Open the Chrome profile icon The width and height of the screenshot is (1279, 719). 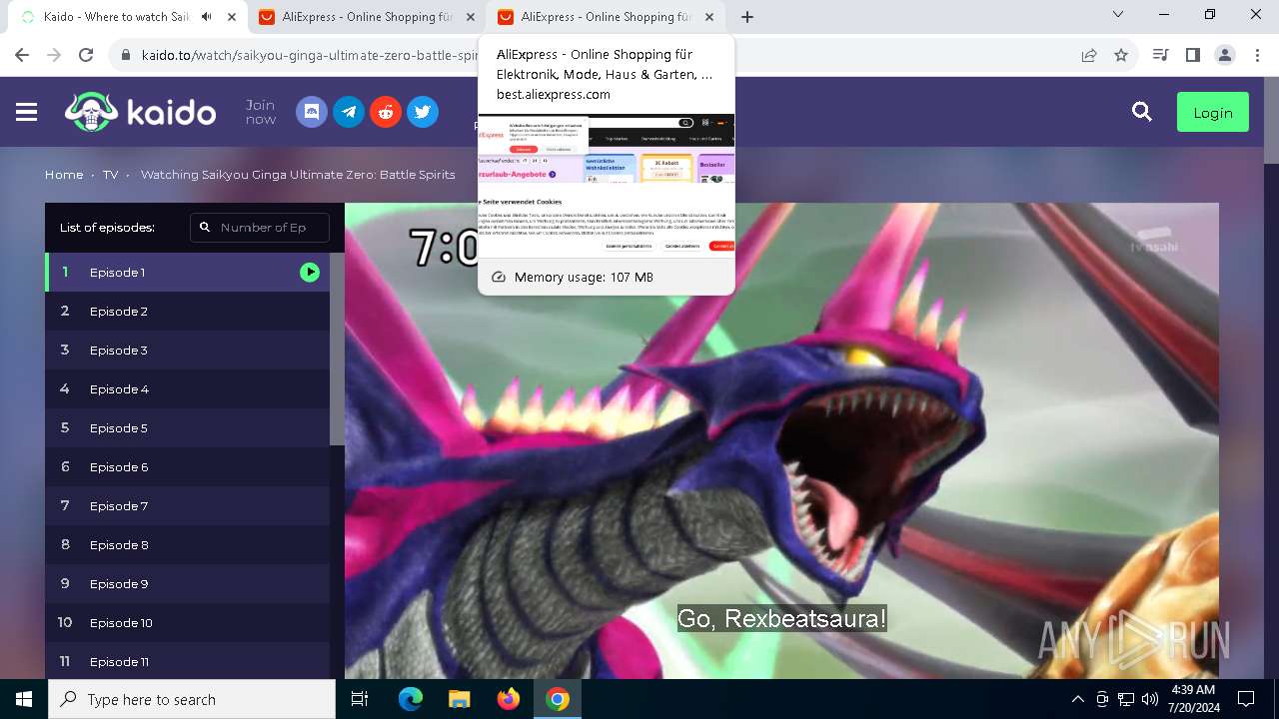tap(1225, 55)
